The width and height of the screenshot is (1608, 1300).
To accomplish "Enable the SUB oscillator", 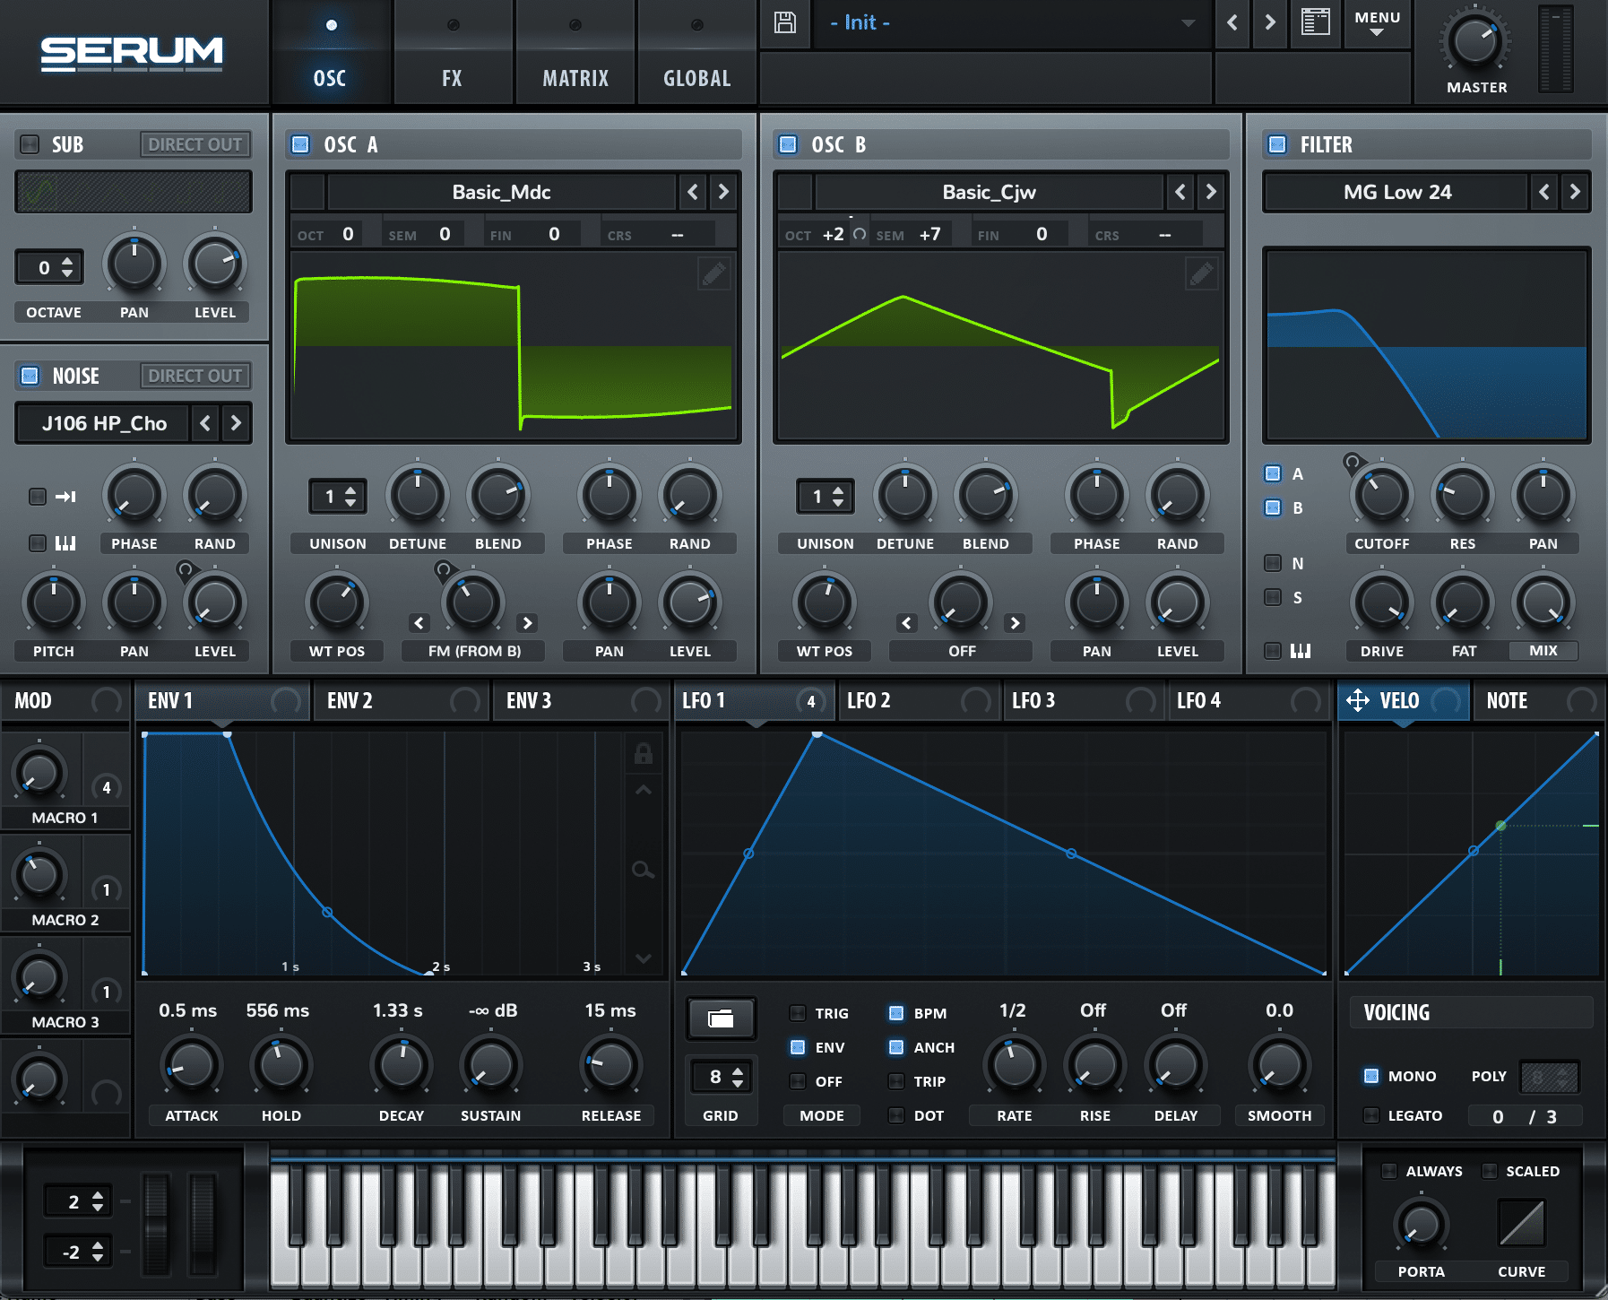I will tap(30, 143).
